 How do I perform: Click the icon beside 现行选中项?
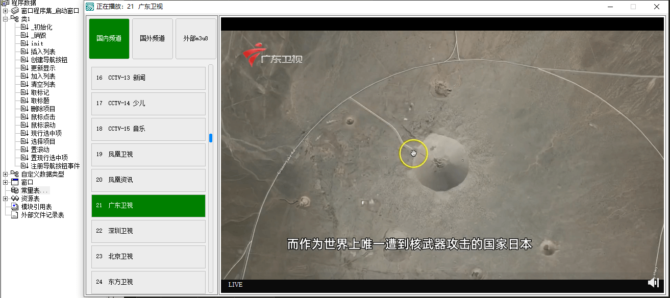(24, 133)
